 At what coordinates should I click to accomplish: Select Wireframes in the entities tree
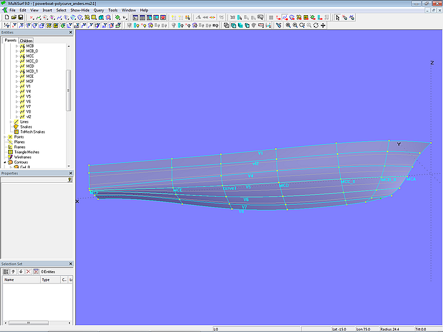coord(23,157)
